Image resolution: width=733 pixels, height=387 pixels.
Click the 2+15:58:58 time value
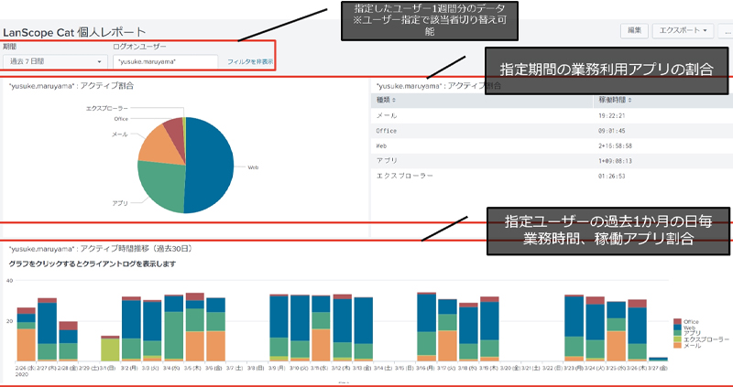pos(615,146)
